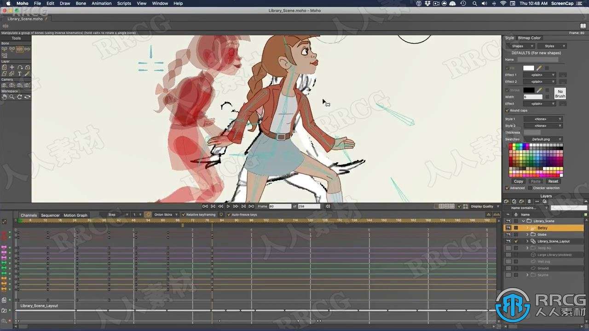The width and height of the screenshot is (589, 331).
Task: Select the Transform Layer tool
Action: point(4,67)
